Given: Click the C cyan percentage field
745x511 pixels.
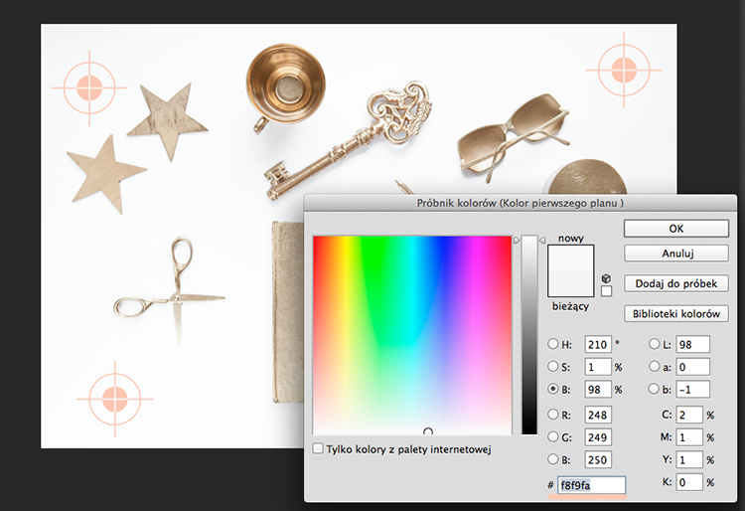Looking at the screenshot, I should click(x=689, y=415).
